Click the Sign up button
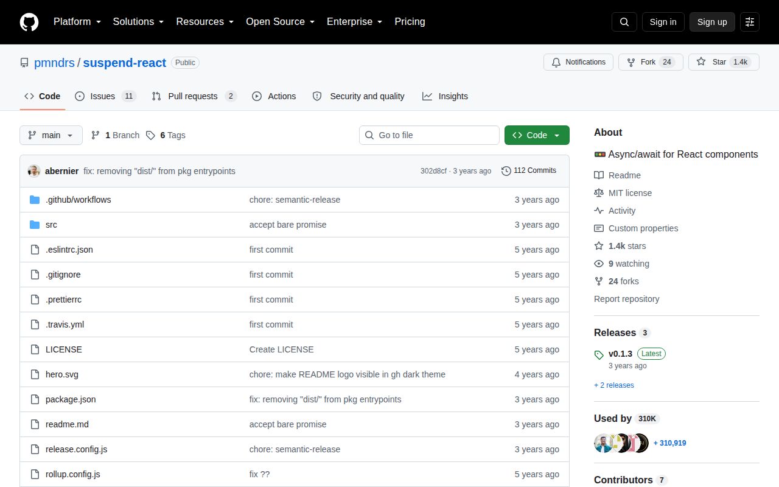This screenshot has height=487, width=779. (x=712, y=22)
